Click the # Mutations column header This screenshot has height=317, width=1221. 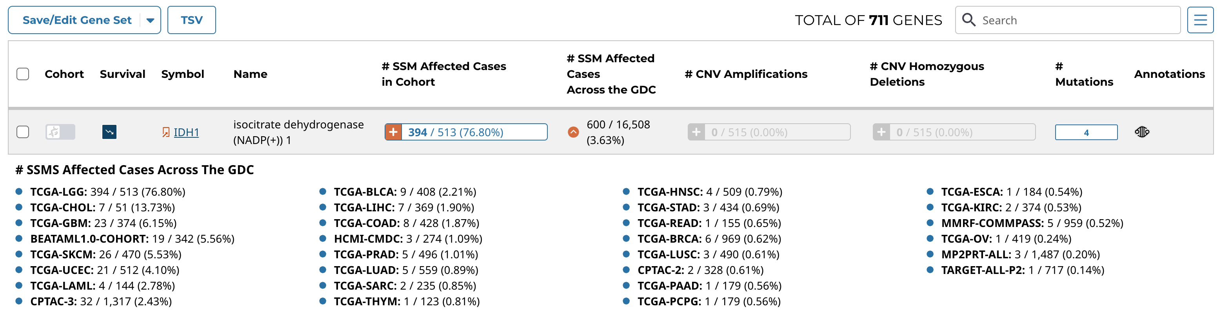1083,74
